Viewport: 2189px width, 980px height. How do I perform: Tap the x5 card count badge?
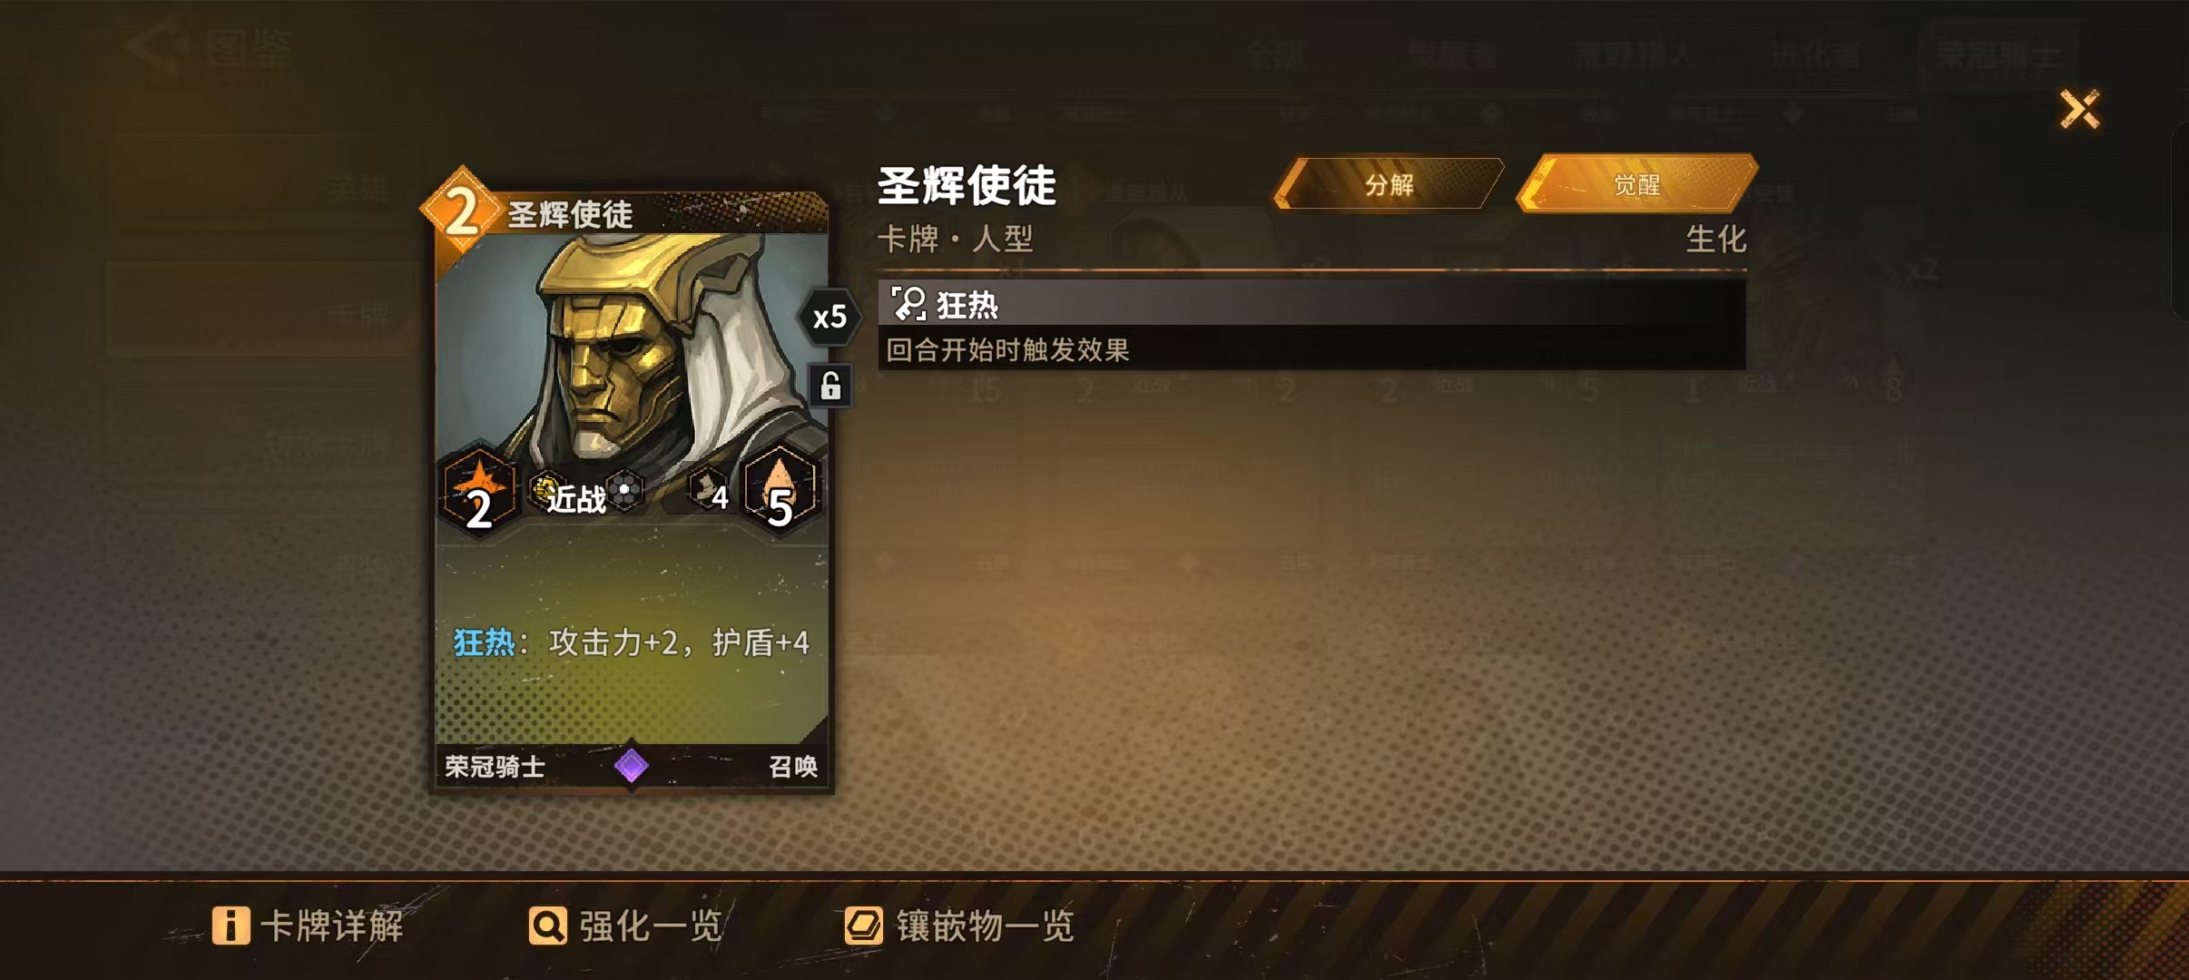point(829,318)
